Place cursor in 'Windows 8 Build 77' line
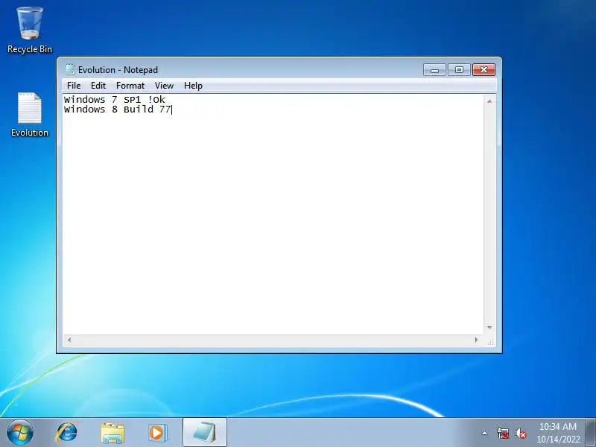Screen dimensions: 596x447 point(118,110)
